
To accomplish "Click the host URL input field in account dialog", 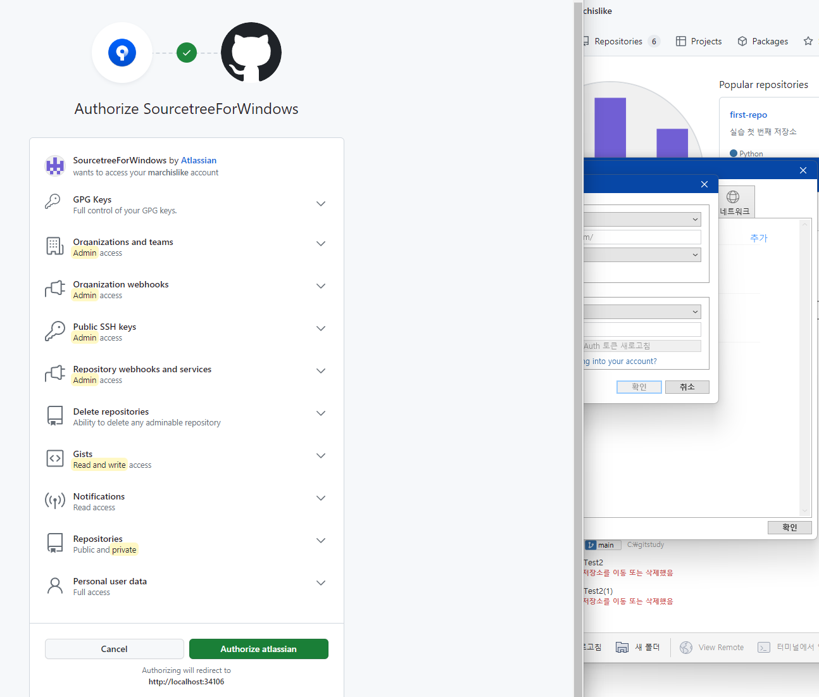I will [x=642, y=237].
